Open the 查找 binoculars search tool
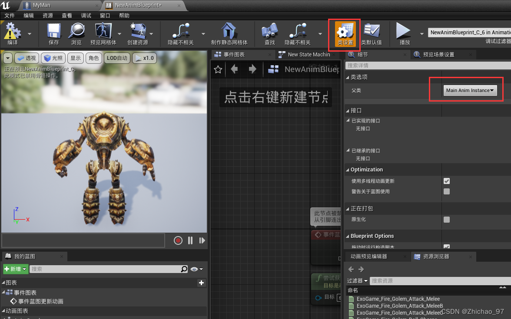This screenshot has width=511, height=319. pos(269,33)
